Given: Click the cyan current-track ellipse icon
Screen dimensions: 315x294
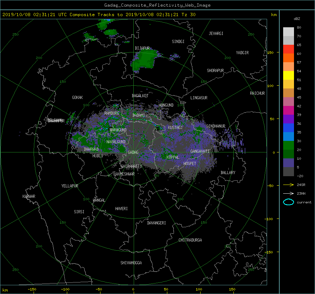Looking at the screenshot, I should 288,202.
